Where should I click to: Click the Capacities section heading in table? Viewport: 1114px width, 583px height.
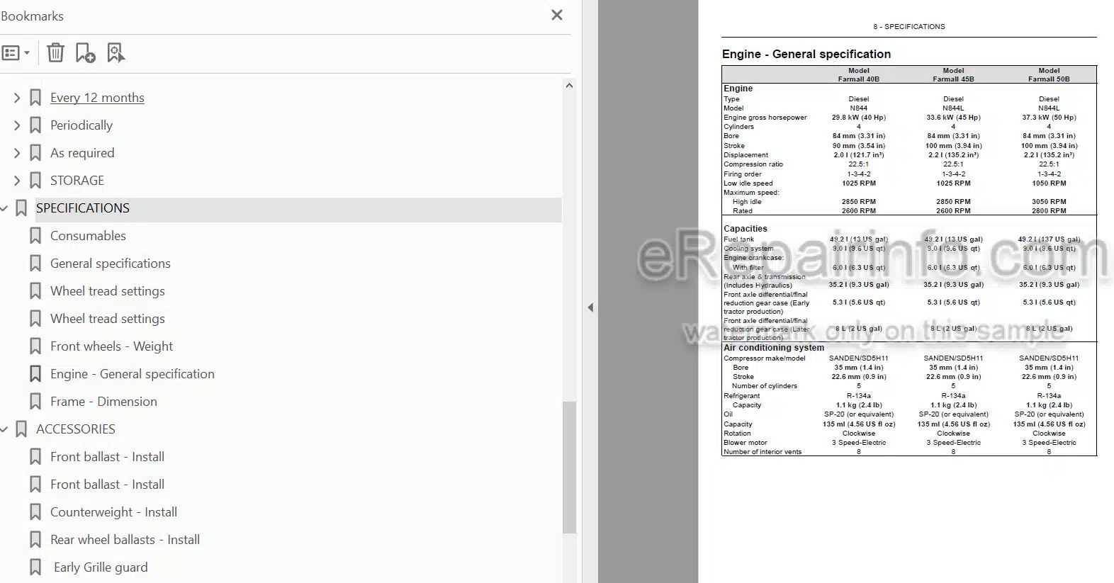click(x=746, y=229)
